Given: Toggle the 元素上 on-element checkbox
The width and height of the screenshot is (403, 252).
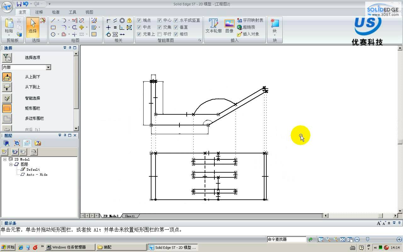Looking at the screenshot, I should click(139, 34).
